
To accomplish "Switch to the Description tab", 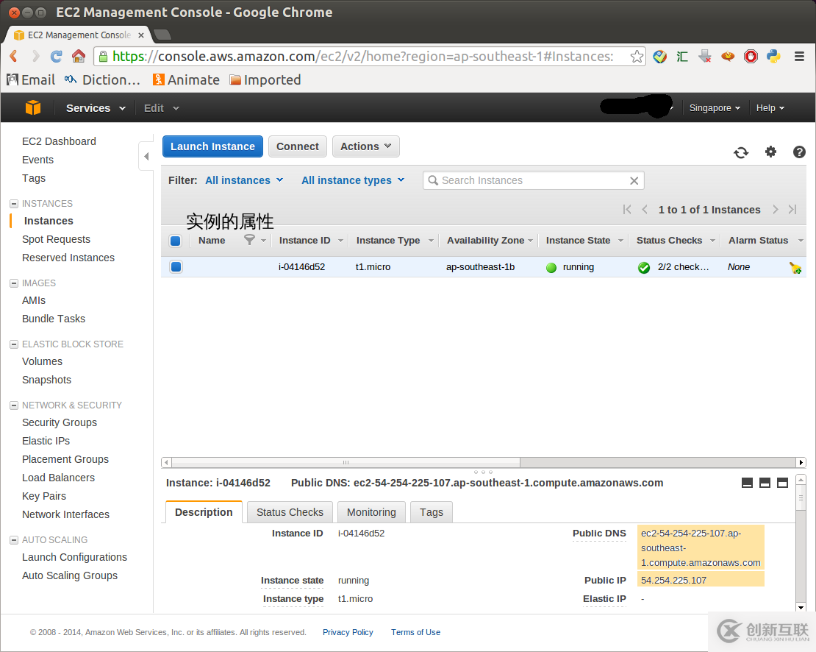I will click(x=204, y=512).
